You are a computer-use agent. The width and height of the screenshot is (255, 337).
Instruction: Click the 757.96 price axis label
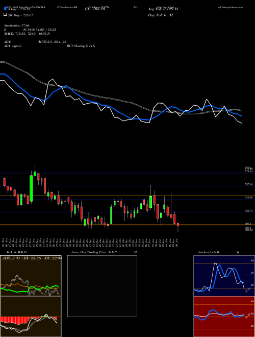coord(249,184)
